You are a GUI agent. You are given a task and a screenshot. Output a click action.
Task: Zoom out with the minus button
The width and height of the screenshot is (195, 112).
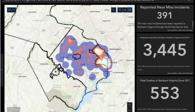(x=129, y=110)
